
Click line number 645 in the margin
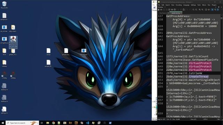point(160,53)
